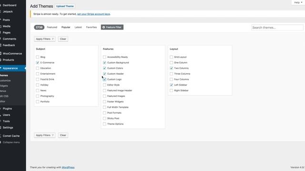This screenshot has width=305, height=171.
Task: Switch to the Featured themes tab
Action: click(52, 28)
